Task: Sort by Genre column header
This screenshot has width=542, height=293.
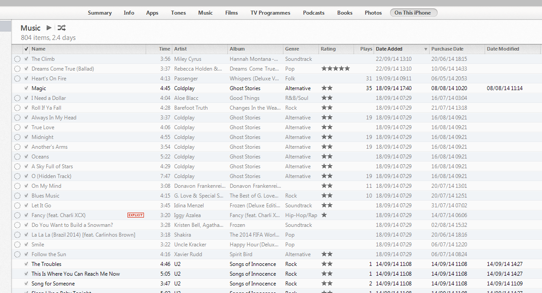Action: (x=301, y=49)
